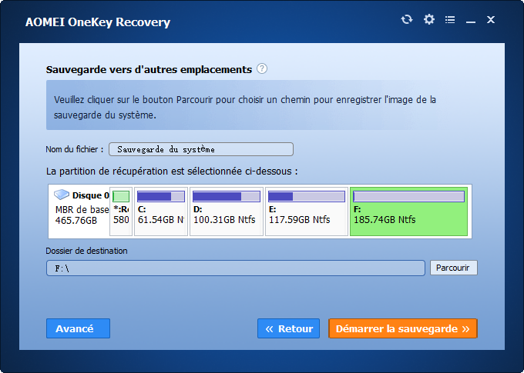Click the F: partition usage bar

pos(408,197)
